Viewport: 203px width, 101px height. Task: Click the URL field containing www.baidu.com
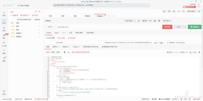(x=109, y=27)
